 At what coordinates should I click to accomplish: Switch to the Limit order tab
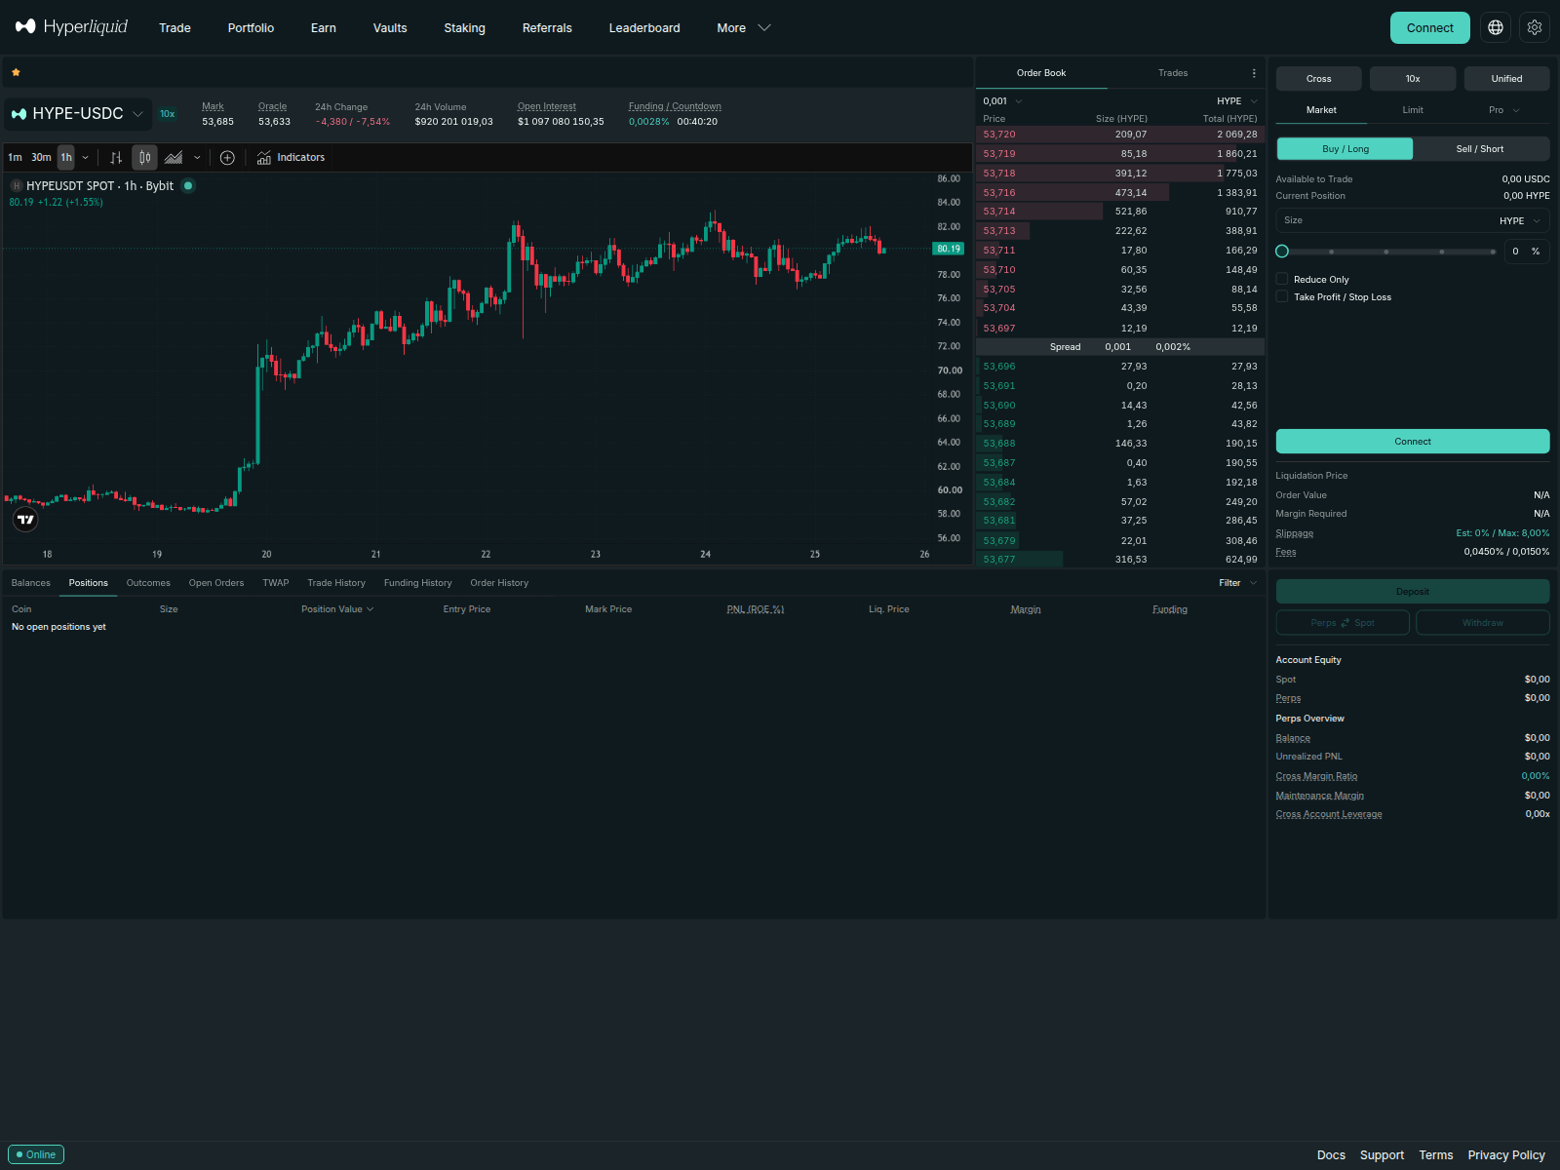(1413, 110)
